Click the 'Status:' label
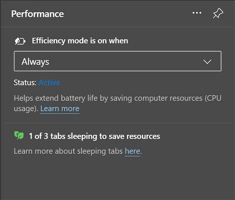235x200 pixels. [x=25, y=83]
